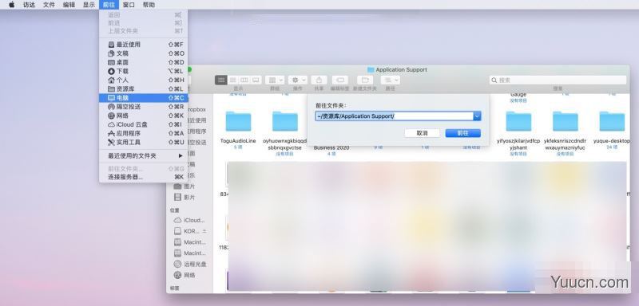Expand the path history dropdown arrow
Screen dimensions: 639x306
pyautogui.click(x=477, y=116)
